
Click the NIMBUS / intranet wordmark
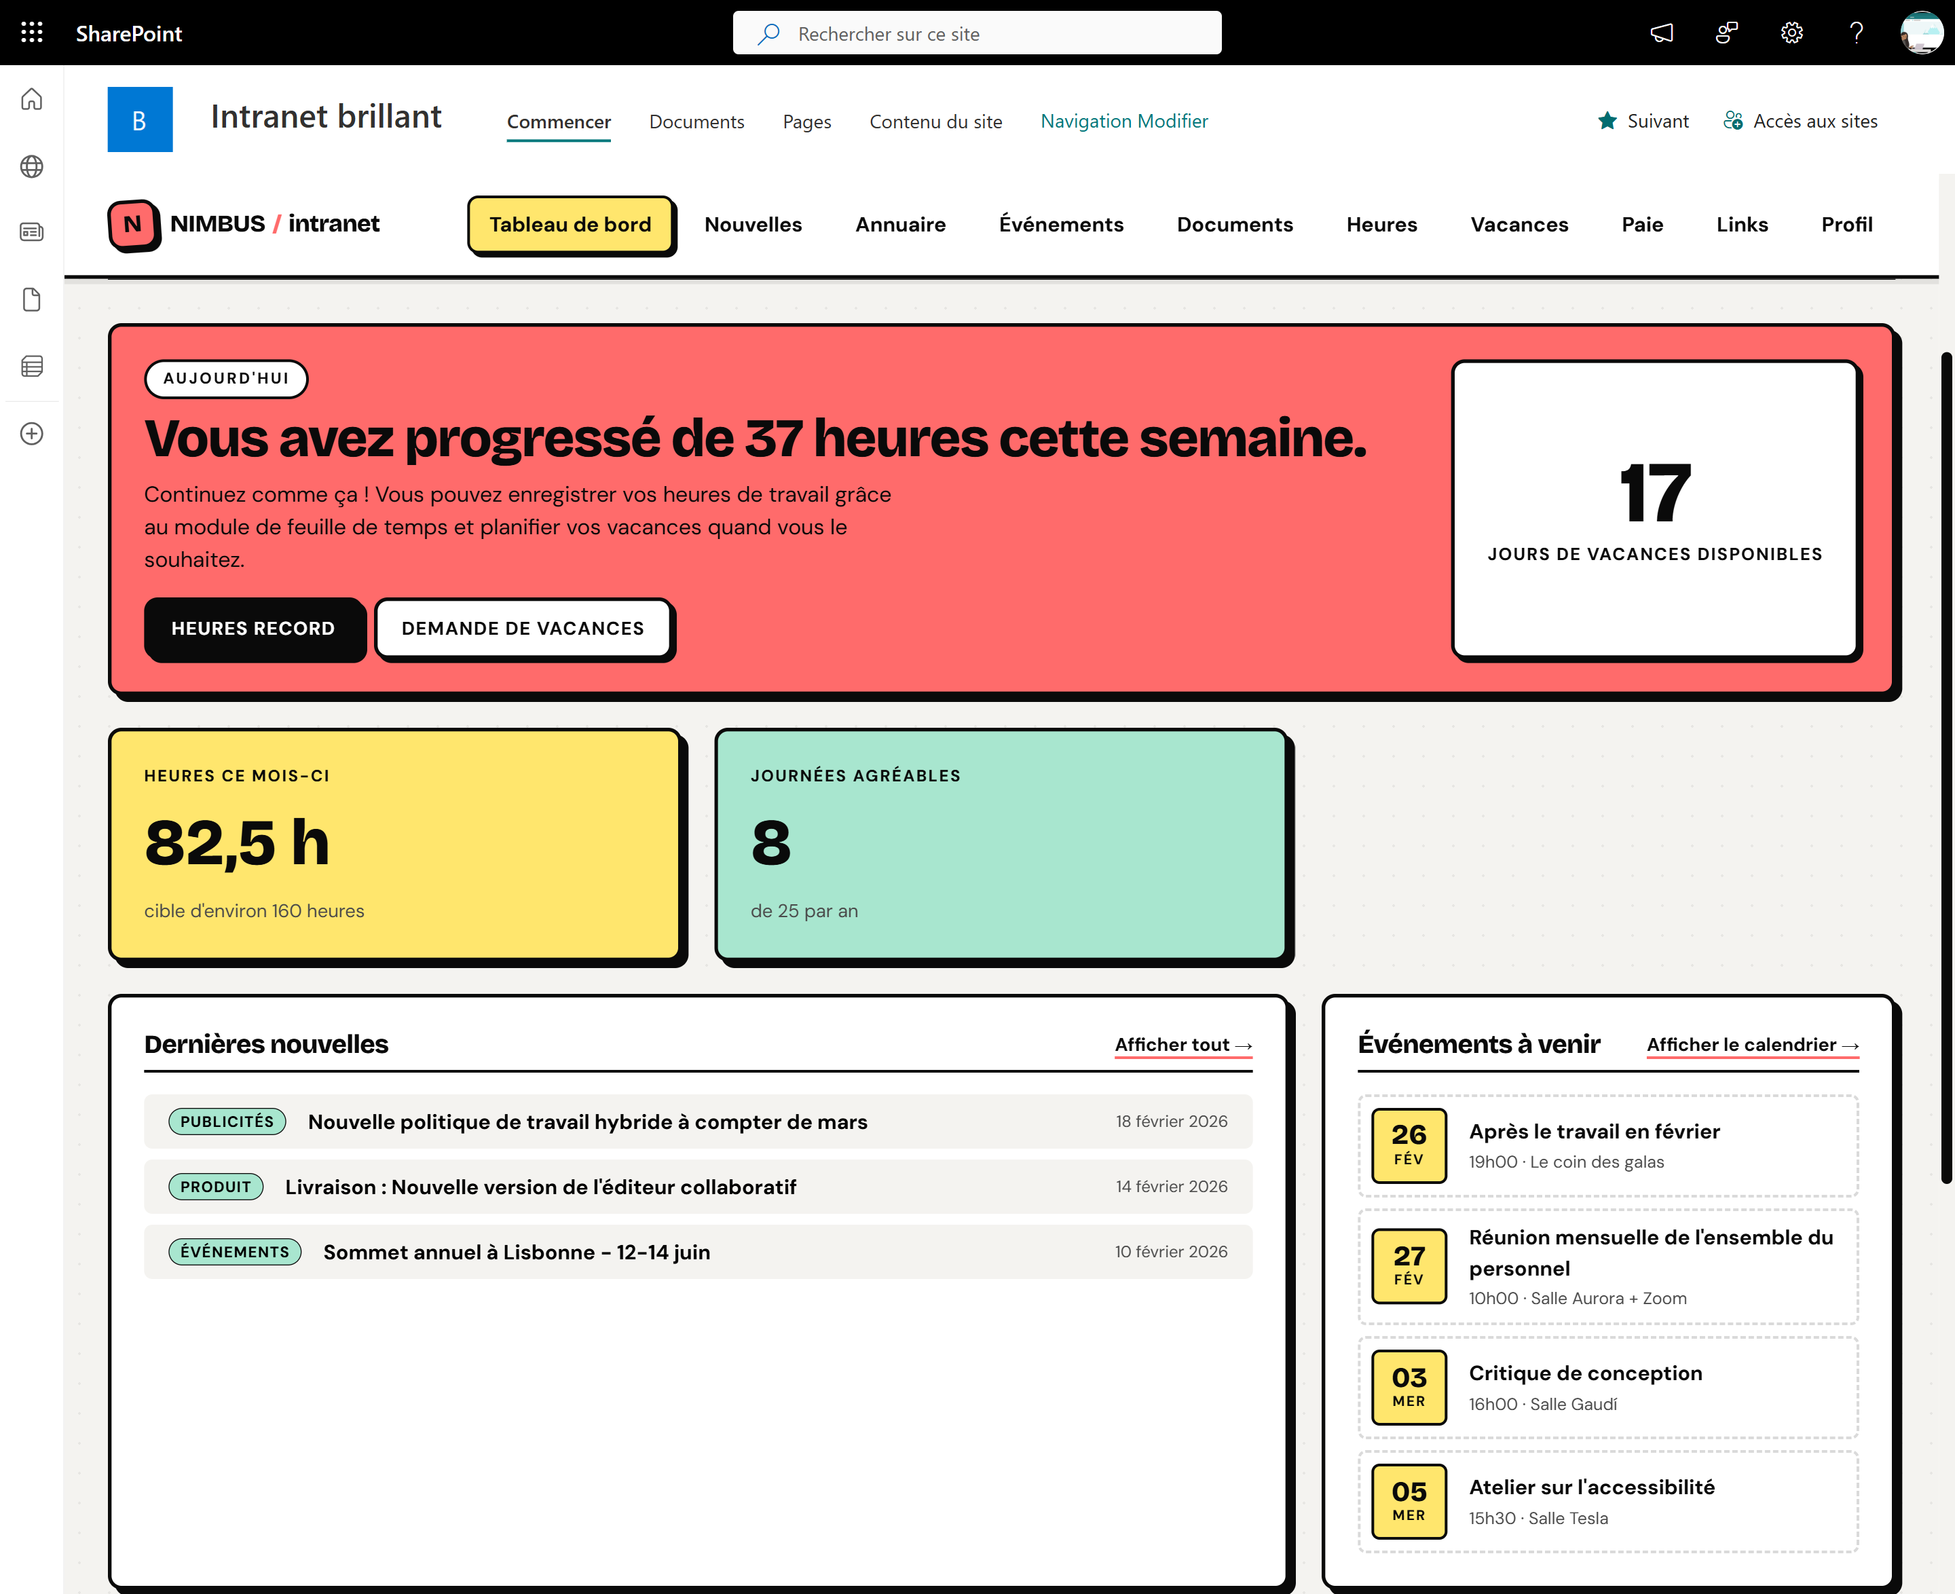pyautogui.click(x=274, y=224)
